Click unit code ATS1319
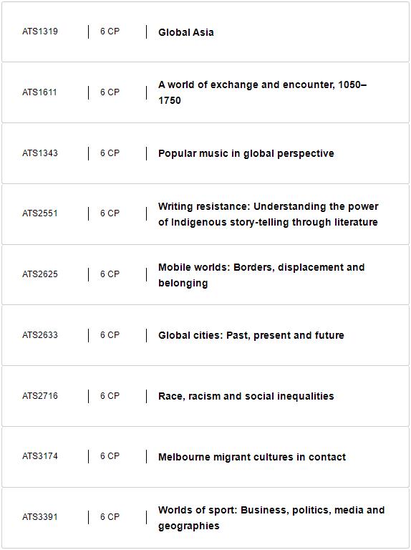Image resolution: width=411 pixels, height=550 pixels. coord(40,32)
